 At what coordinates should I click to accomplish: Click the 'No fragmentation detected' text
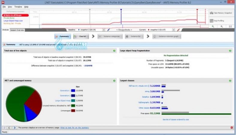click(176, 55)
